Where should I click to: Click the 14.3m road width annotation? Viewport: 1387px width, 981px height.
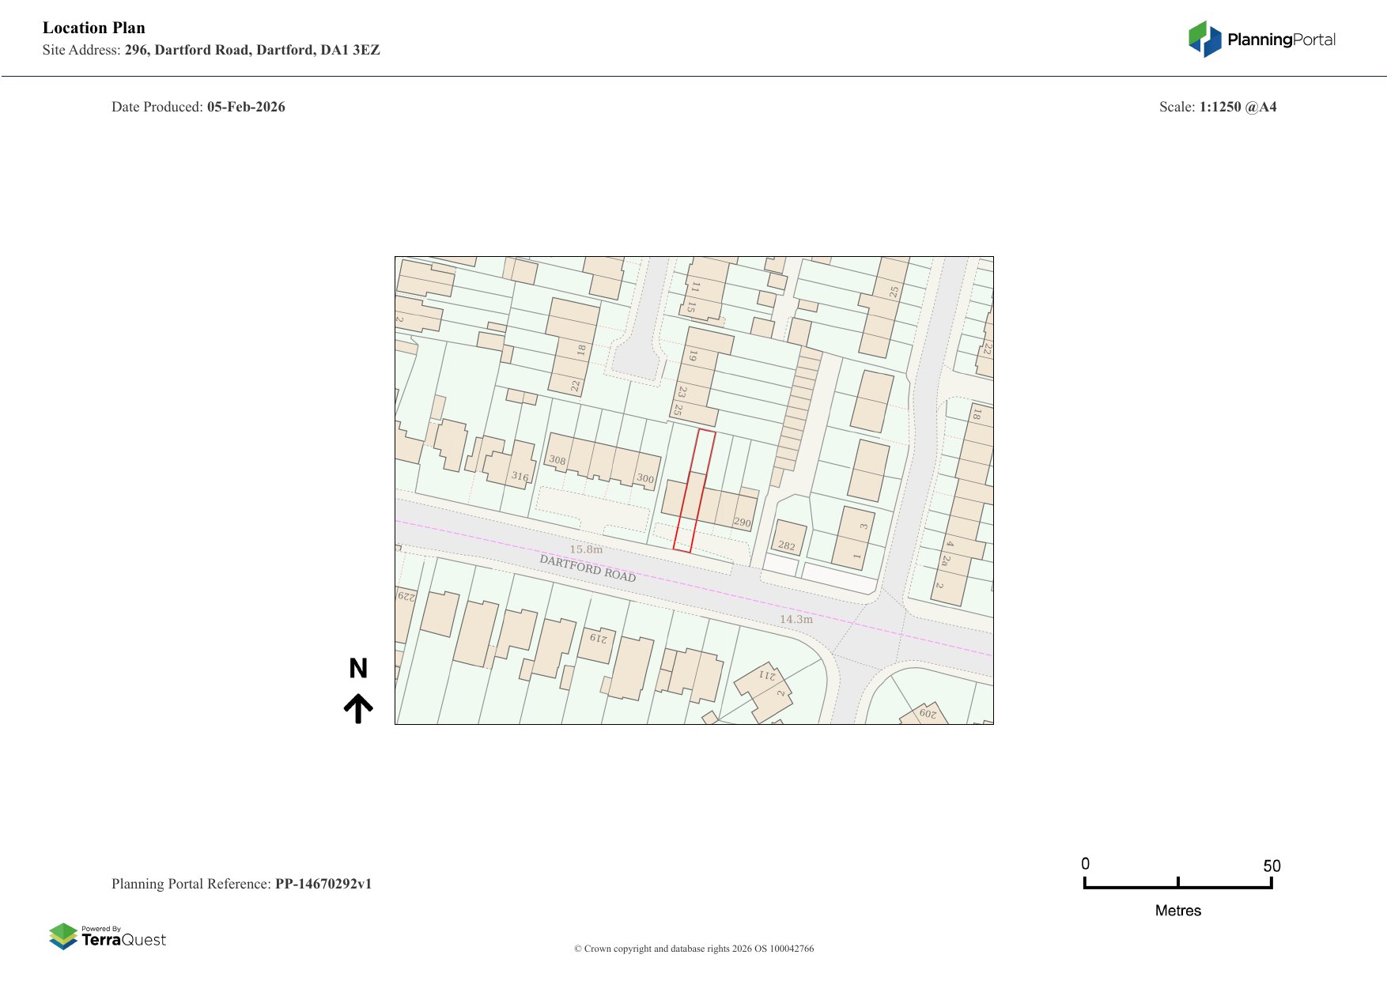(x=798, y=620)
